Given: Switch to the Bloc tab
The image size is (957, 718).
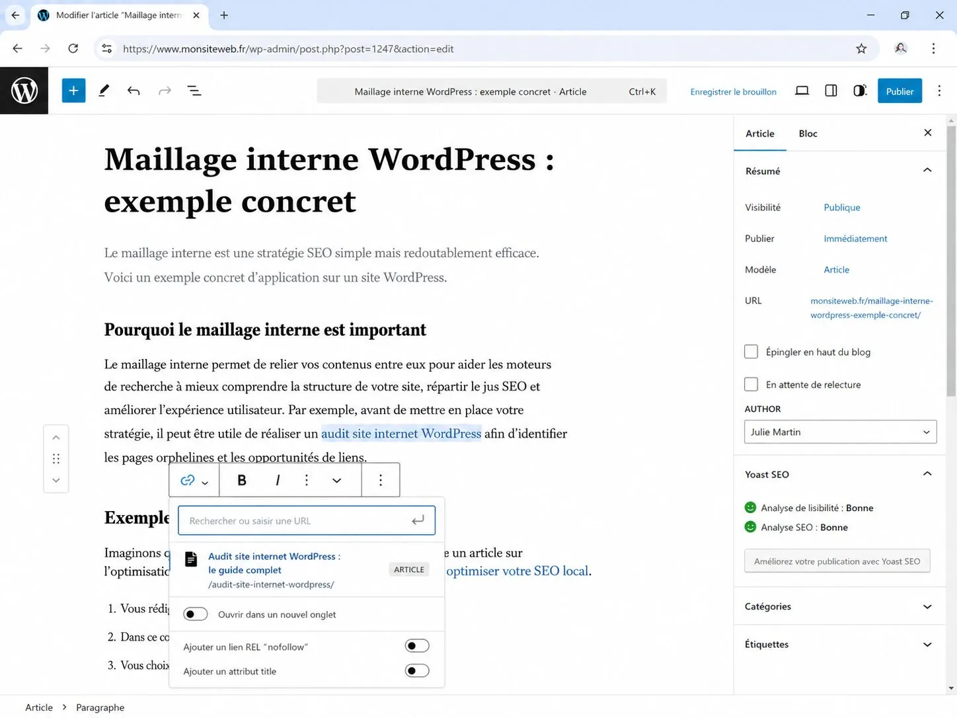Looking at the screenshot, I should click(x=808, y=134).
